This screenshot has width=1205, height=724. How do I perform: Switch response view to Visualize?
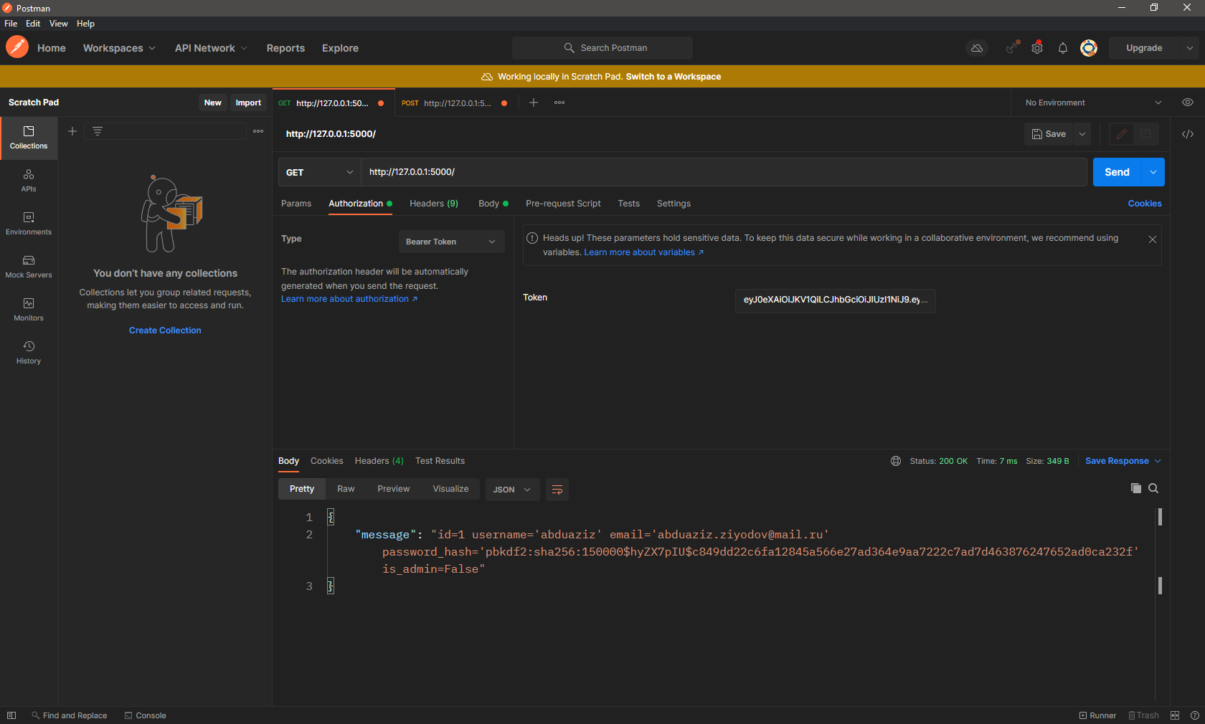click(450, 489)
